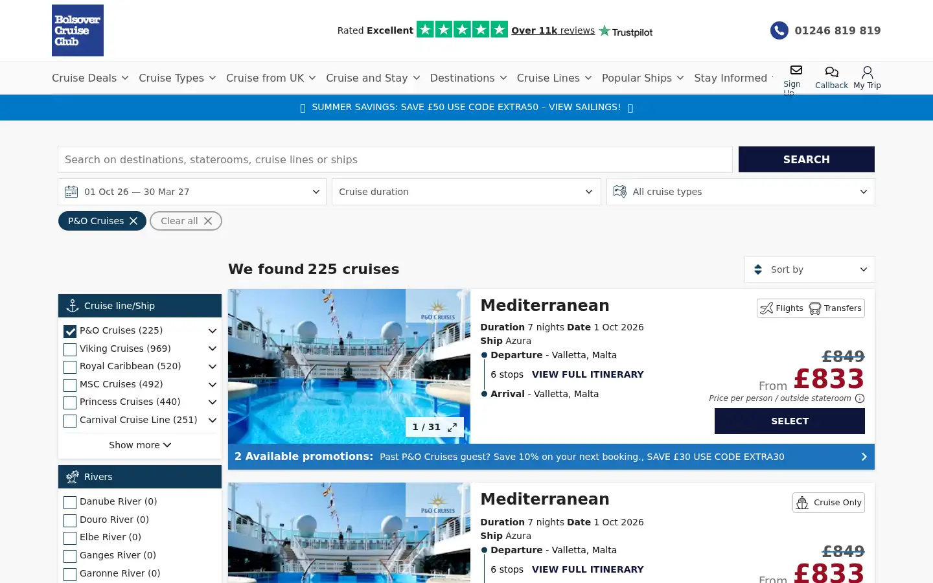
Task: Expand the MSC Cruises ship list chevron
Action: click(212, 384)
